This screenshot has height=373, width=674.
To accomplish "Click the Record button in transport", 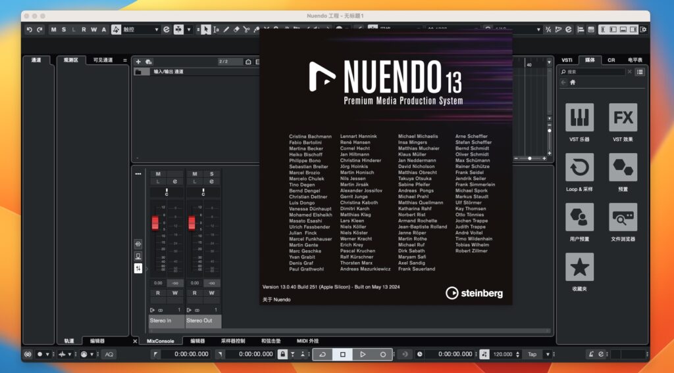I will coord(382,354).
